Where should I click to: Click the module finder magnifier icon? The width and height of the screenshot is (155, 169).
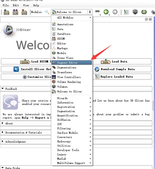47,12
